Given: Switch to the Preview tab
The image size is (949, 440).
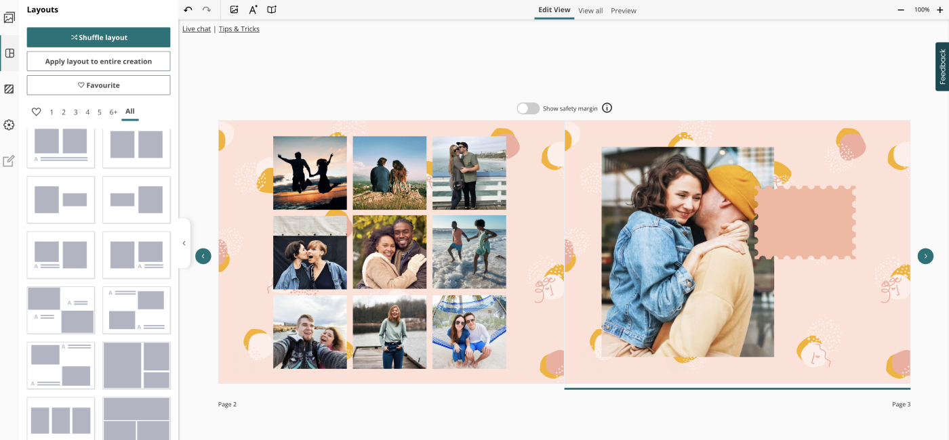Looking at the screenshot, I should (x=623, y=11).
